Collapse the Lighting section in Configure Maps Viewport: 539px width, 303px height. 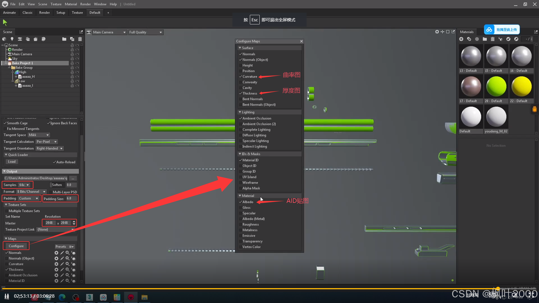point(240,112)
